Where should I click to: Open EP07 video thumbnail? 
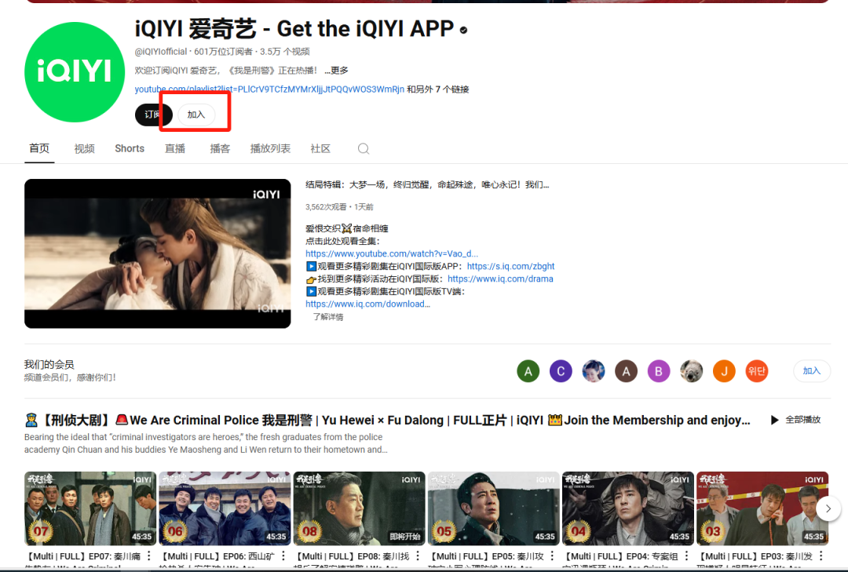point(90,508)
